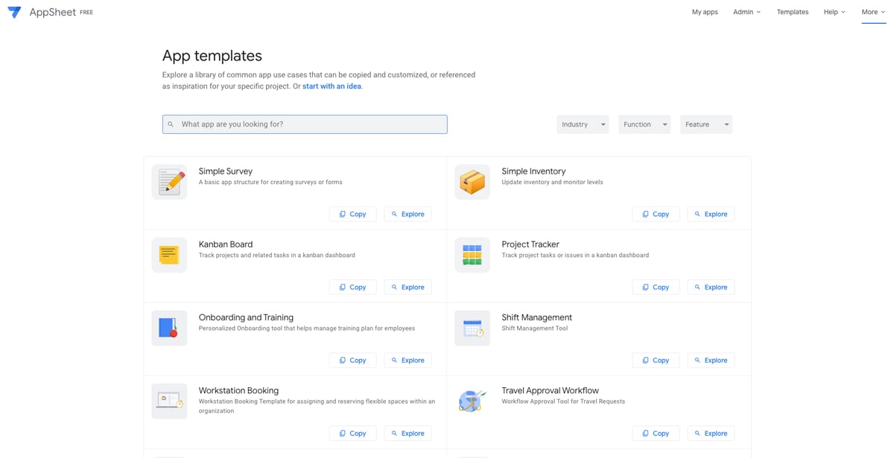Select the Travel Approval Workflow globe icon
The image size is (894, 458).
pos(472,401)
